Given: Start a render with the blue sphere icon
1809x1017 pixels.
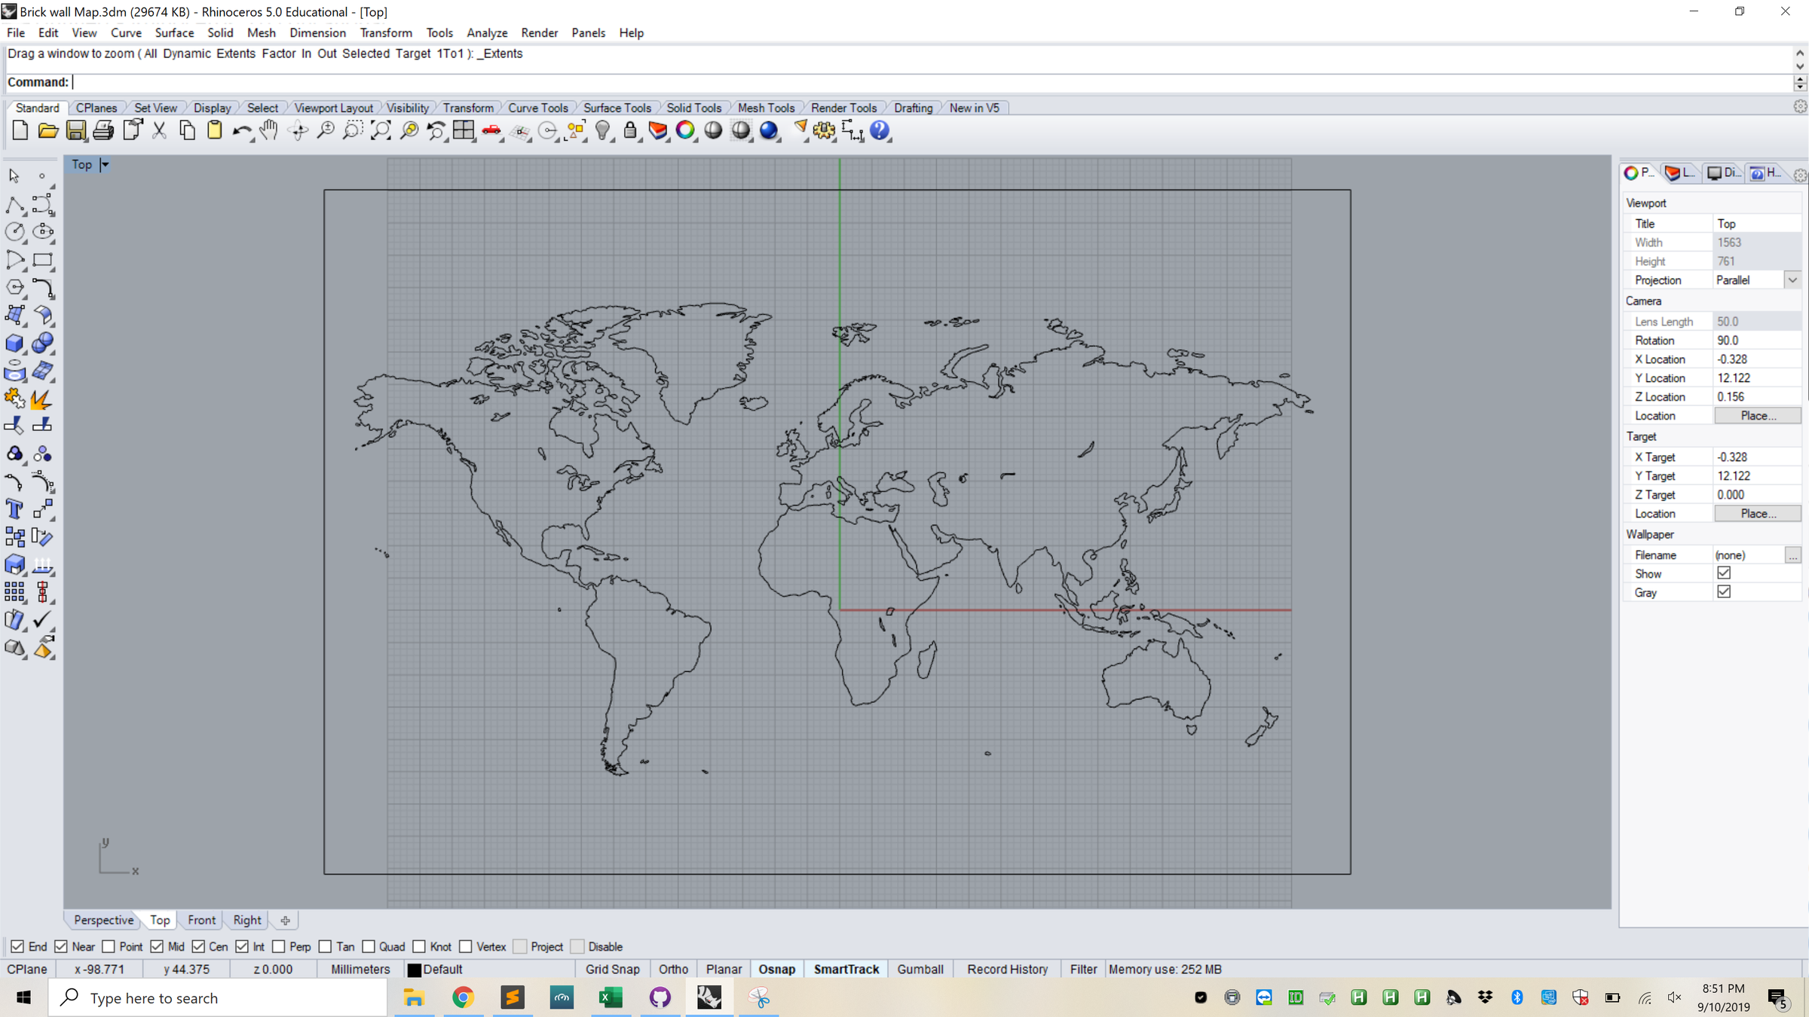Looking at the screenshot, I should point(769,130).
